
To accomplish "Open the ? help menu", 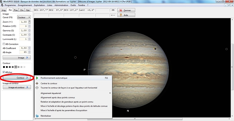I will tap(88, 5).
